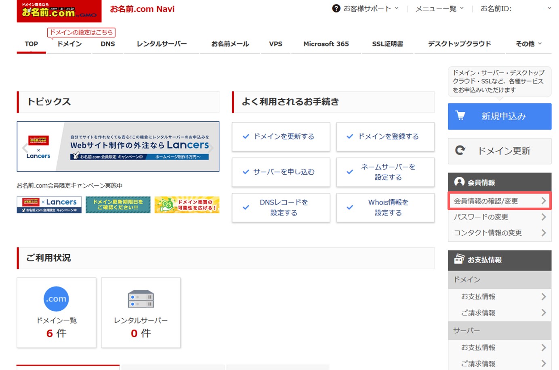The image size is (559, 370).
Task: Expand the その他 navigation menu
Action: click(528, 44)
